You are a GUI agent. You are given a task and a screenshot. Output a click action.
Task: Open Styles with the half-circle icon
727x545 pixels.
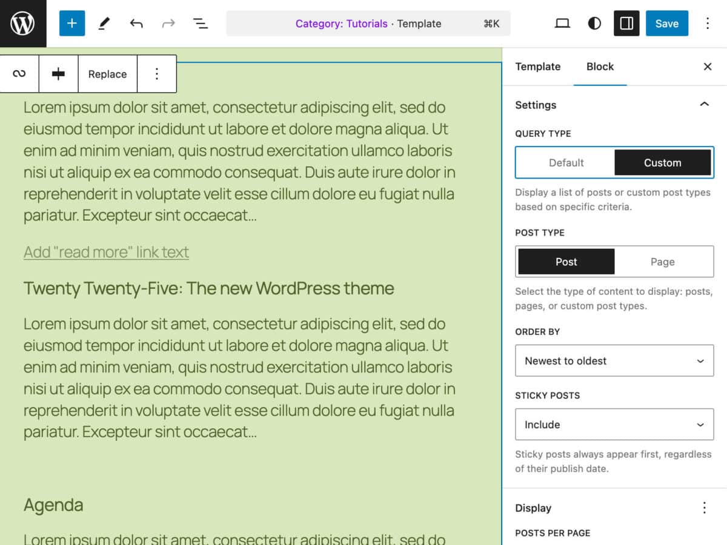coord(594,24)
